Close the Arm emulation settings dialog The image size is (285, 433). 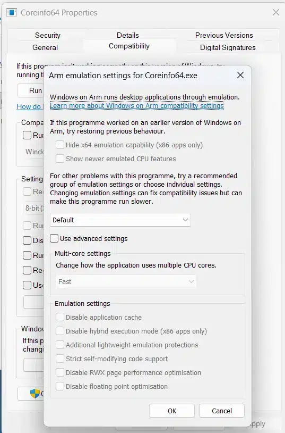click(x=240, y=75)
